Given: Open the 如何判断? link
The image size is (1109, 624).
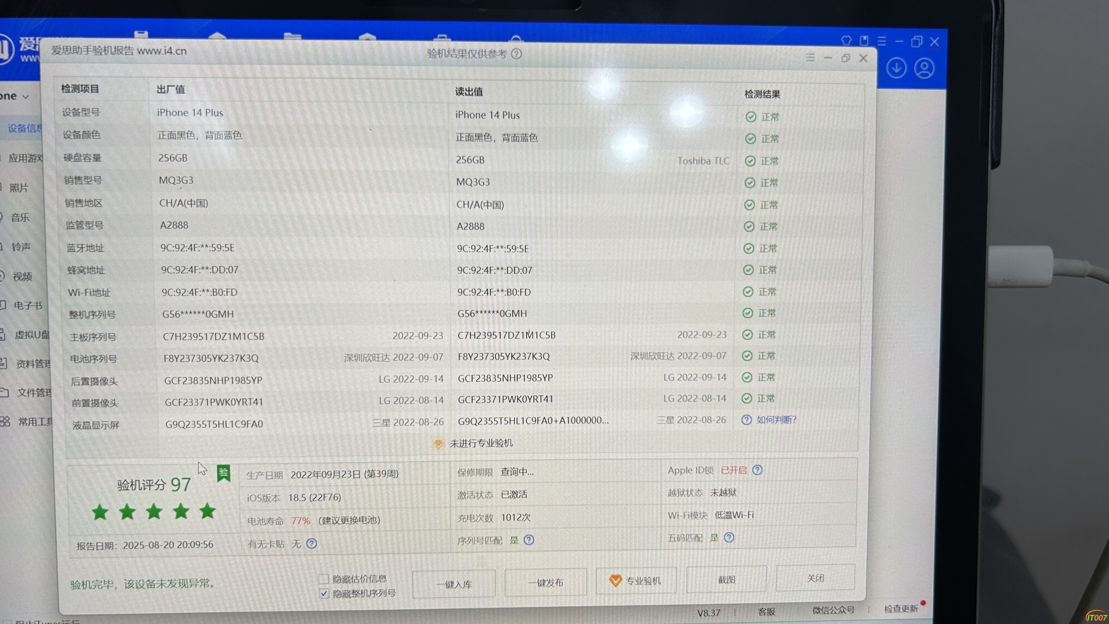Looking at the screenshot, I should pos(777,420).
